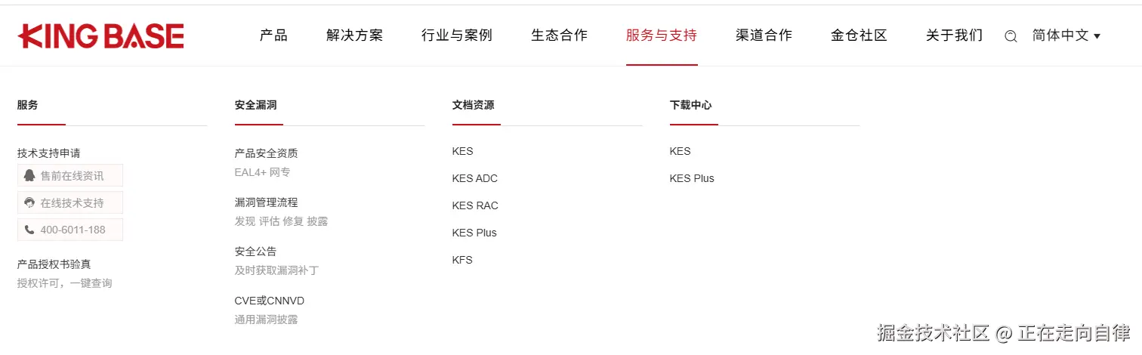Click the QQ icon for 售前在线资讯
This screenshot has height=355, width=1142.
click(x=29, y=175)
